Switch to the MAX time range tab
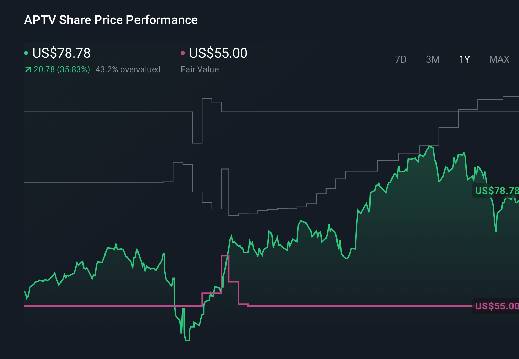 499,59
